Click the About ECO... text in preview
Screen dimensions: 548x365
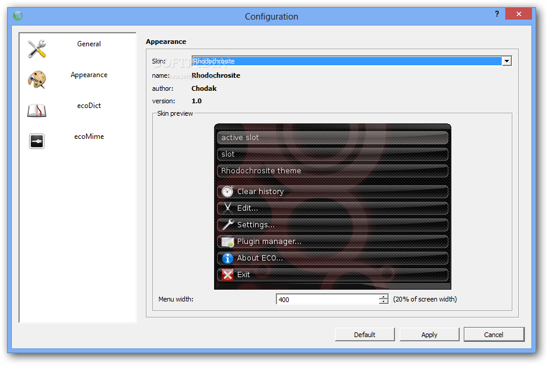click(x=260, y=258)
